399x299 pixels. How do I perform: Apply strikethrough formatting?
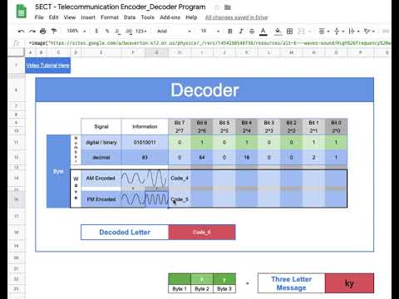(252, 31)
